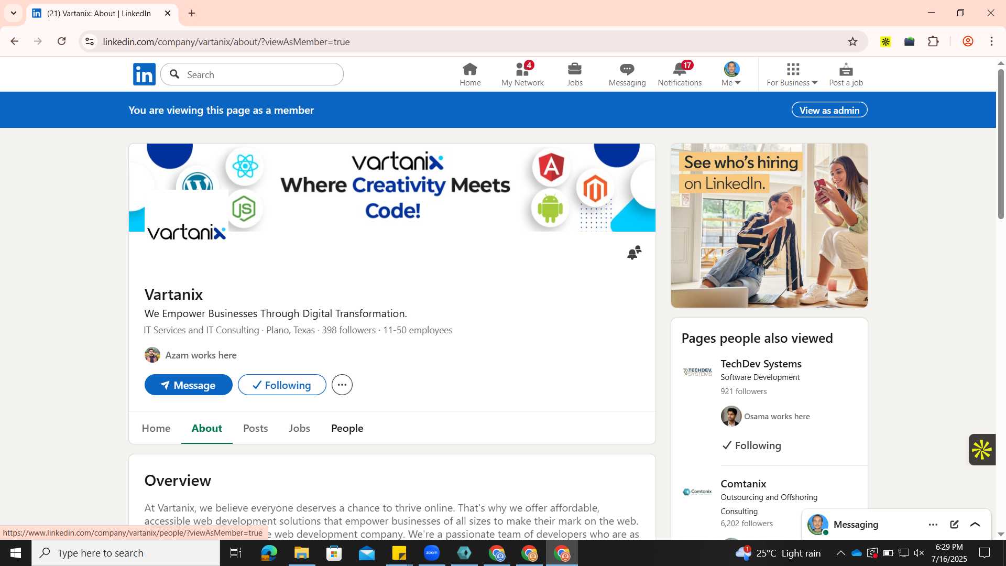Open the People tab

[x=347, y=428]
